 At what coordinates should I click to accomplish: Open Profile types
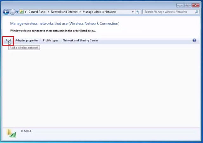(51, 40)
